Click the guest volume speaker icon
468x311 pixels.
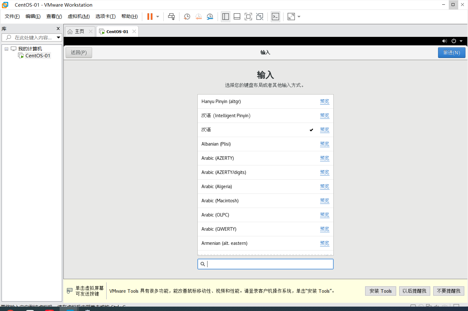click(x=445, y=41)
